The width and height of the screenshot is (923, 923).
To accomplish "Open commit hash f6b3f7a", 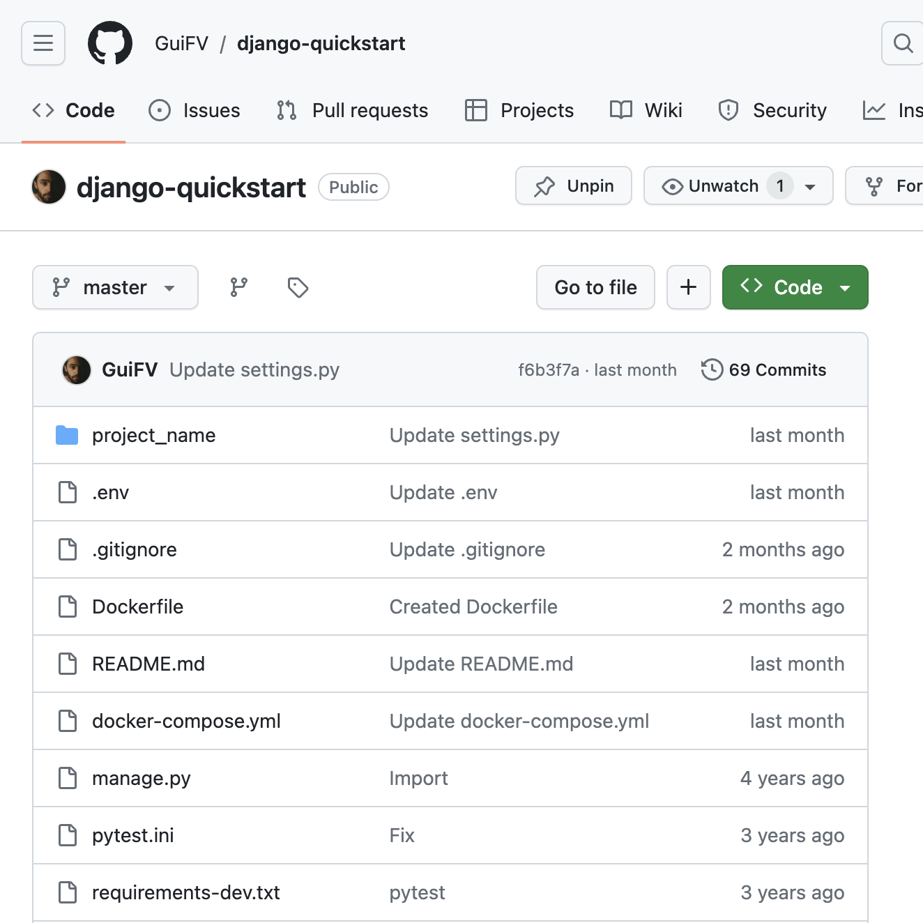I will tap(549, 370).
